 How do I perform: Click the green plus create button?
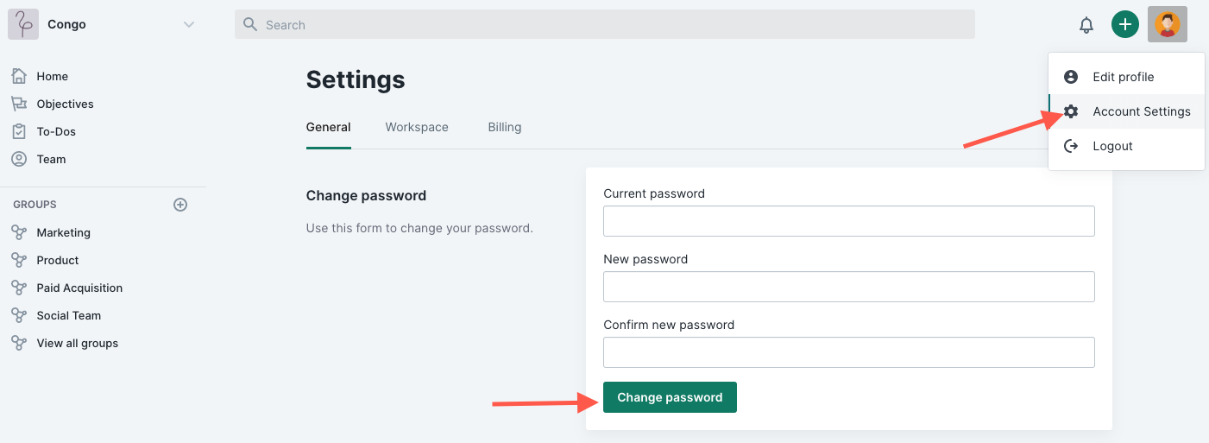click(1124, 25)
